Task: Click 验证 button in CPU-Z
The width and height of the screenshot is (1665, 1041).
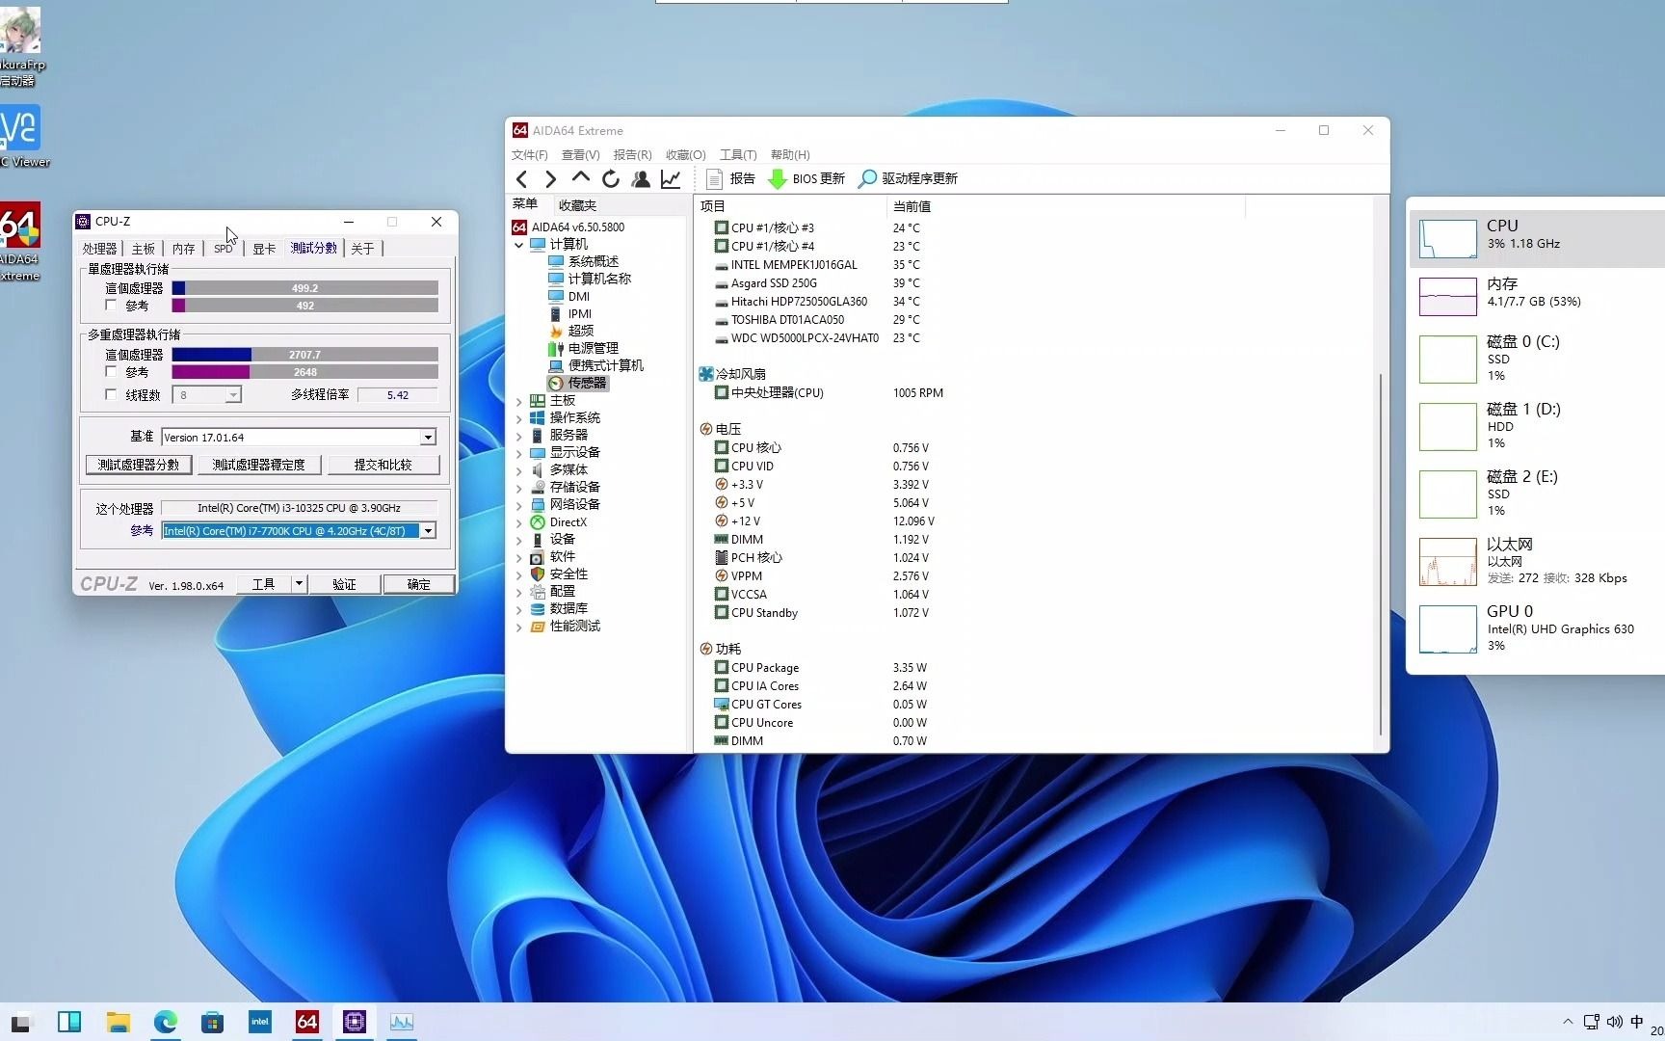Action: tap(344, 584)
